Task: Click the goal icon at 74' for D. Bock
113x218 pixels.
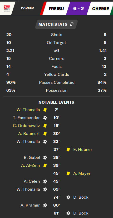Action: tap(68, 197)
